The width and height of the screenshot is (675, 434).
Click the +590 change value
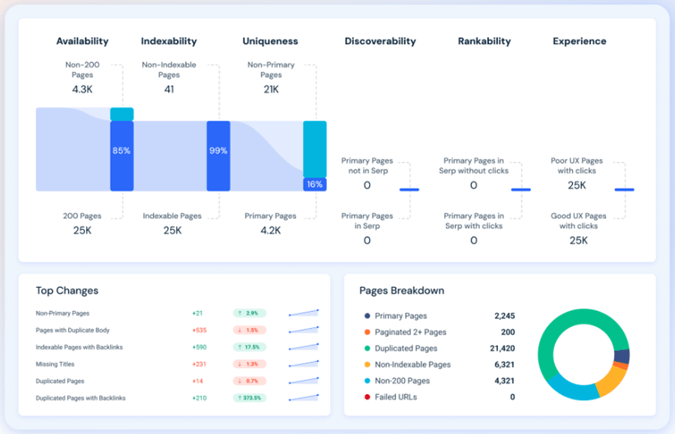pyautogui.click(x=199, y=347)
